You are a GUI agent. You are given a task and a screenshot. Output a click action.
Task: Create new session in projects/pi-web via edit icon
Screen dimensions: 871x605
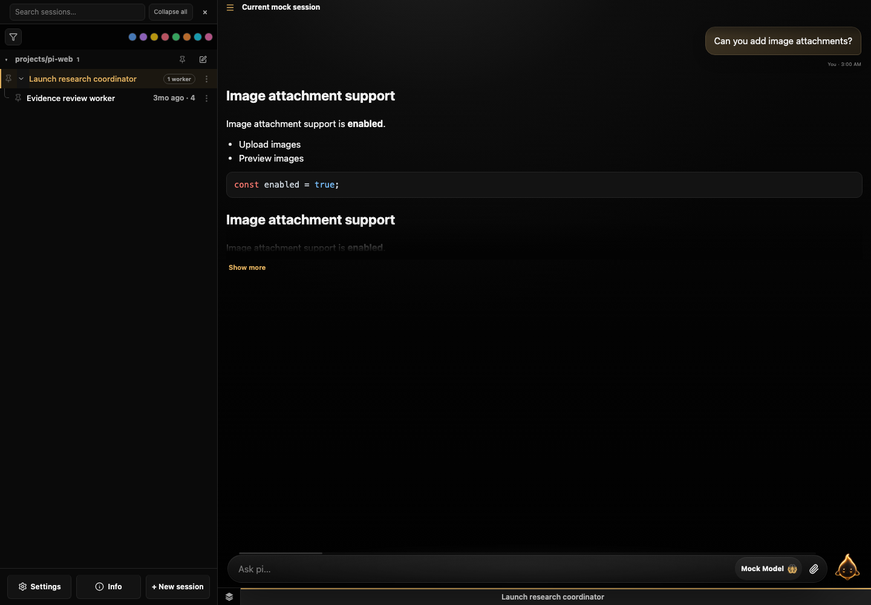(203, 59)
